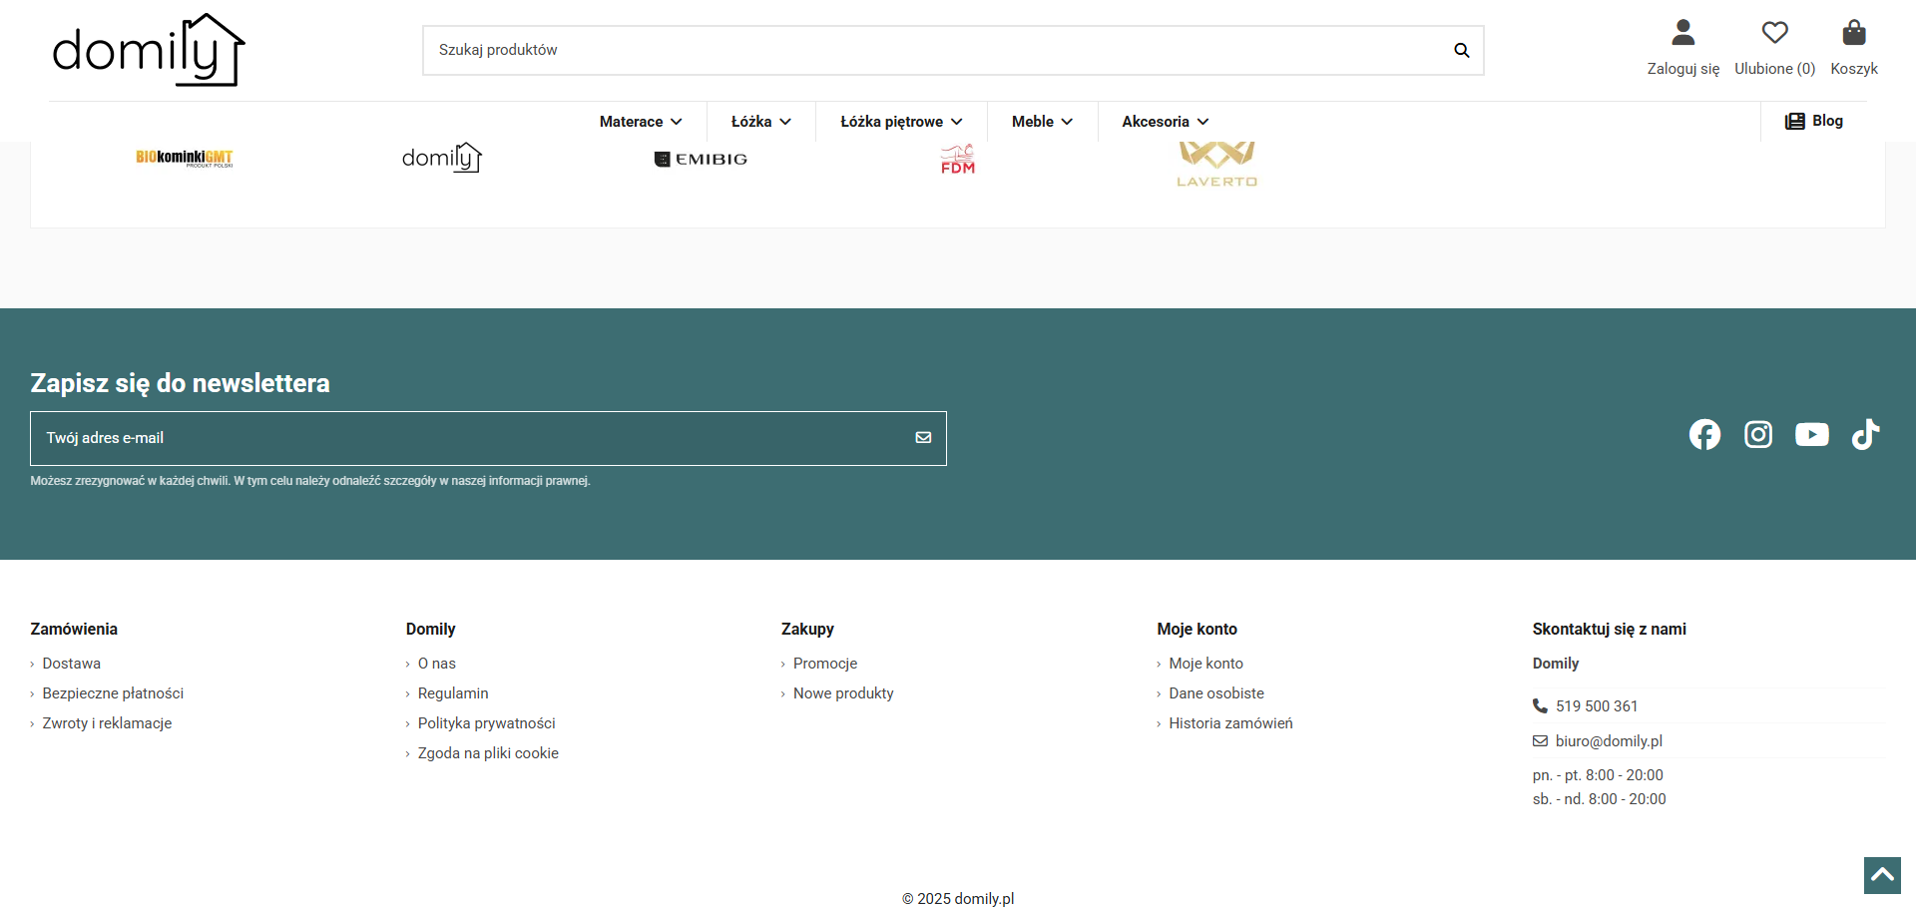The image size is (1916, 909).
Task: Click the LAVERTO brand logo
Action: 1216,165
